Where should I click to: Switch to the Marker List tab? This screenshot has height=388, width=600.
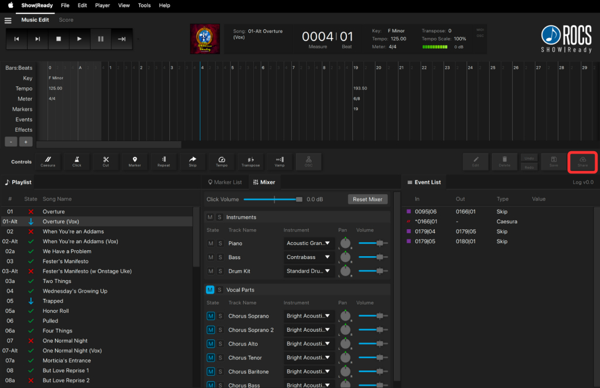[x=224, y=182]
